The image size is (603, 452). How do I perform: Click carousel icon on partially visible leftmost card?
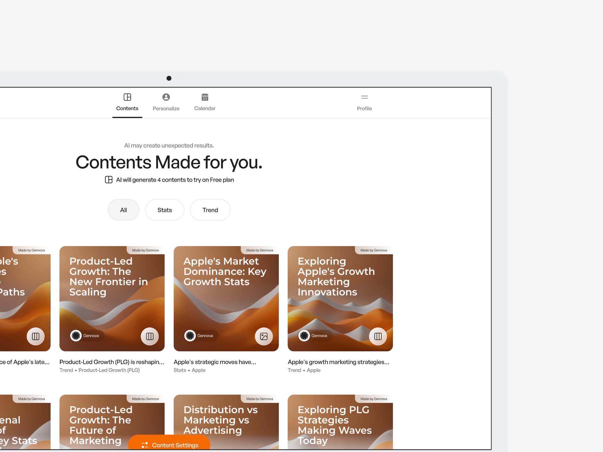[x=36, y=336]
